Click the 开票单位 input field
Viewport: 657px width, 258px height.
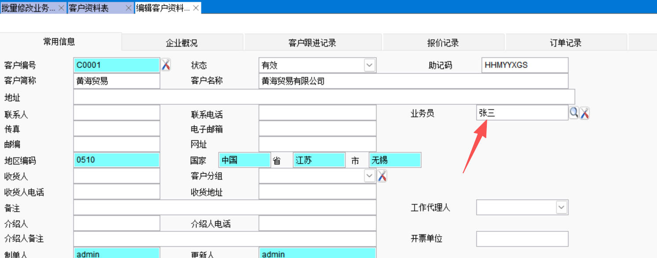click(x=522, y=239)
